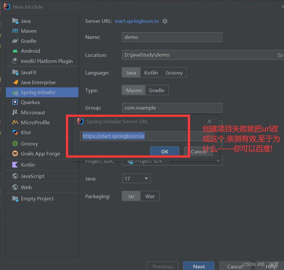Select IntelliJ Platform Plugin entry
Screen dimensions: 284x270
tap(42, 61)
